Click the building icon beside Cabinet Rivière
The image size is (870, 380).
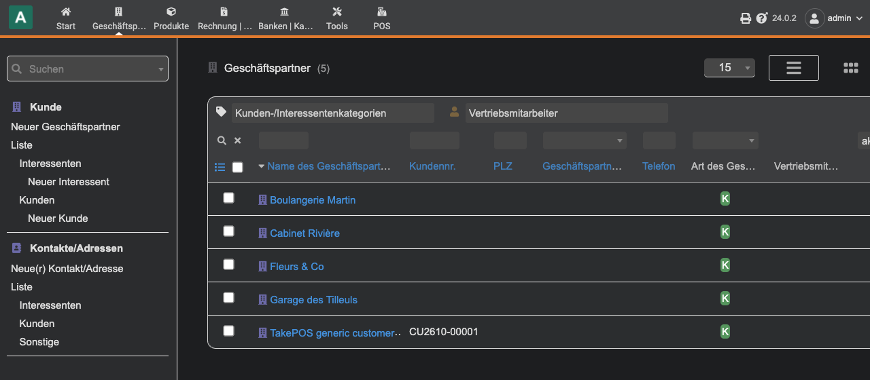tap(263, 233)
